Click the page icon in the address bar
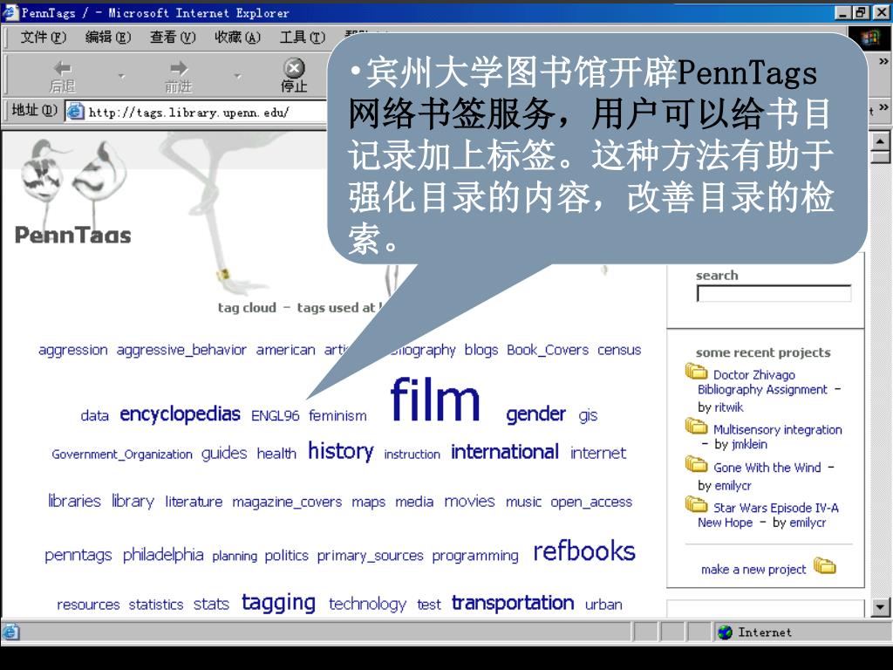Image resolution: width=893 pixels, height=670 pixels. 76,112
